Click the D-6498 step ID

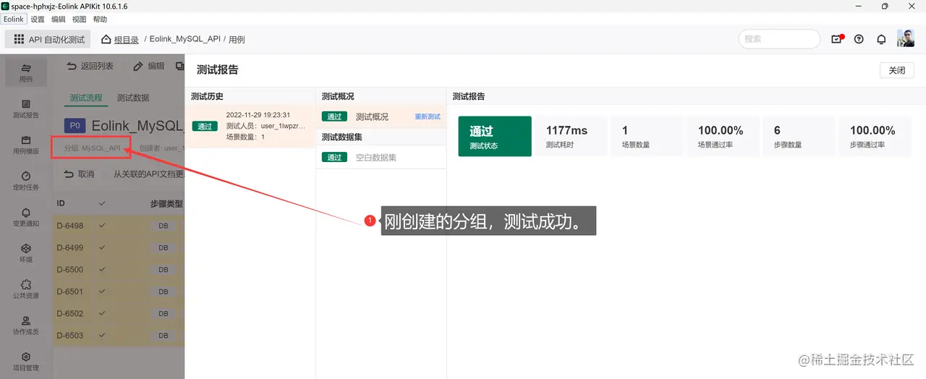click(70, 226)
